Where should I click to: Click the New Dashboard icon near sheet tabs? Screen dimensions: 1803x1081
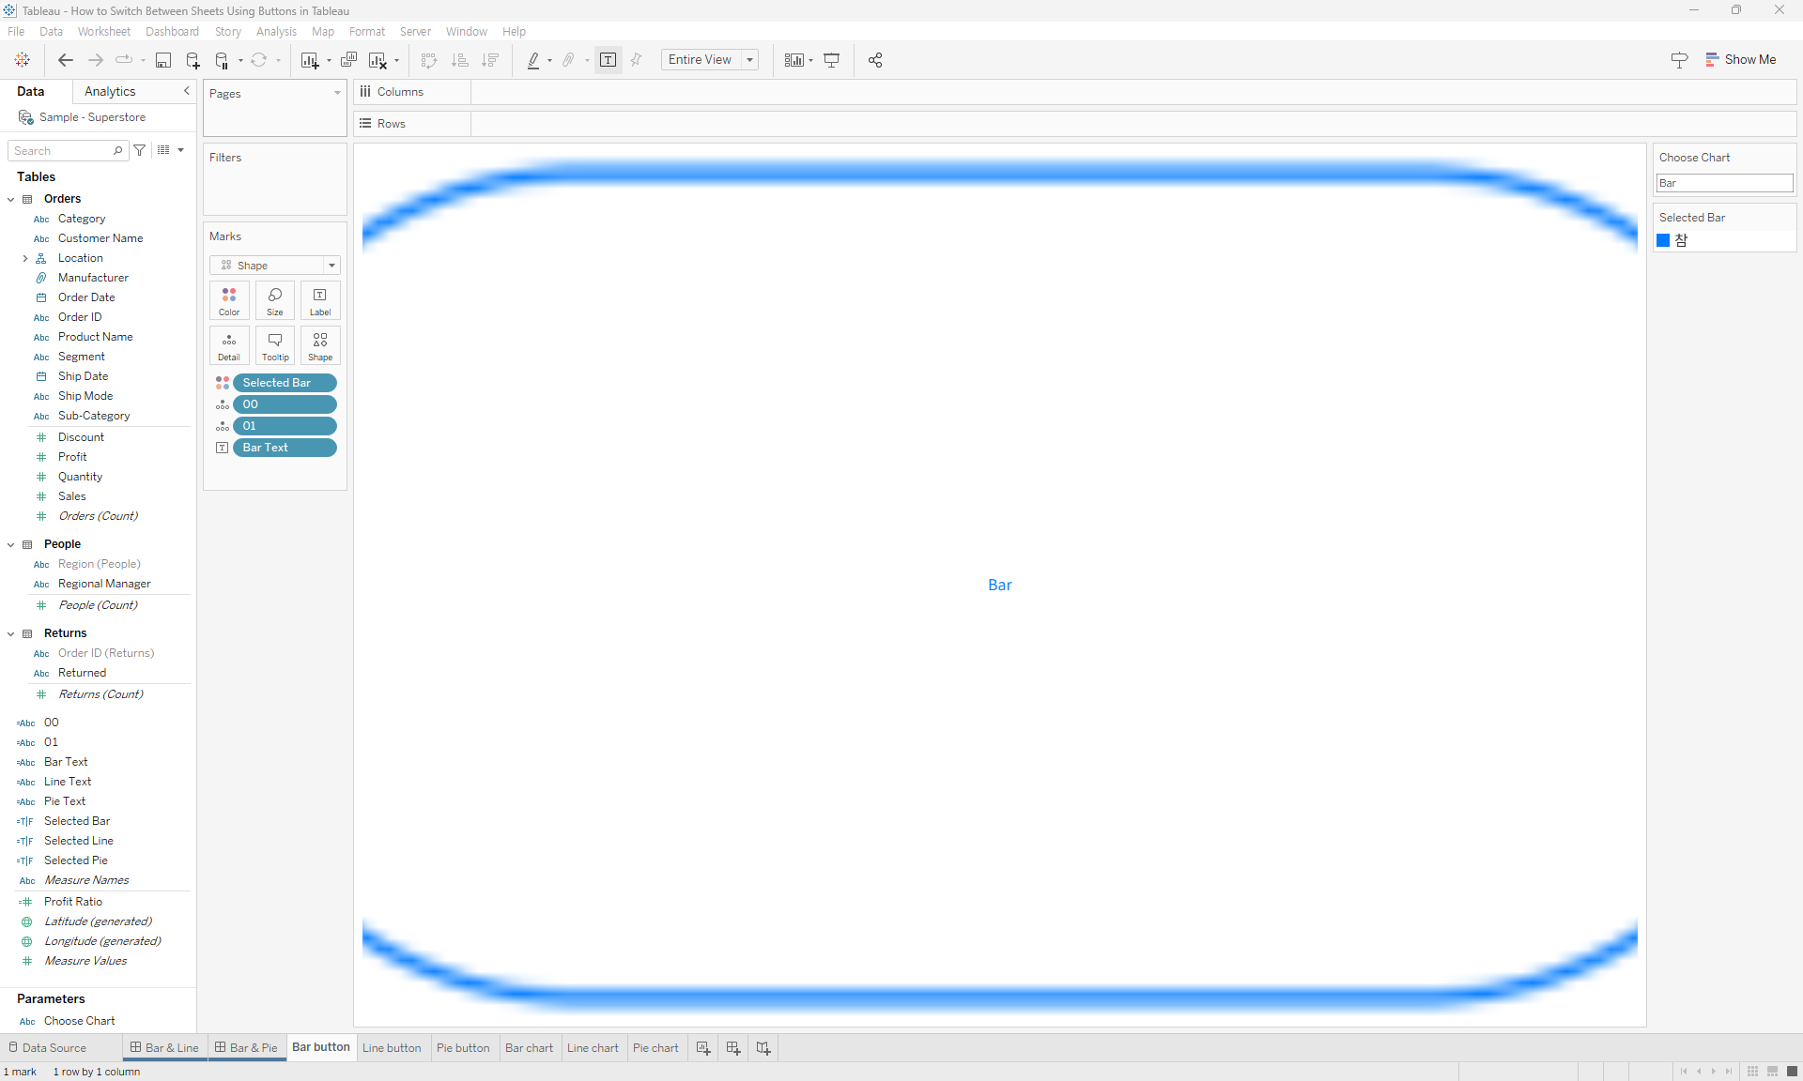(732, 1047)
